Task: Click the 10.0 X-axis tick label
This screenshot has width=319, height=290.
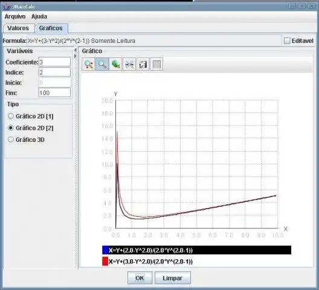Action: (x=278, y=235)
